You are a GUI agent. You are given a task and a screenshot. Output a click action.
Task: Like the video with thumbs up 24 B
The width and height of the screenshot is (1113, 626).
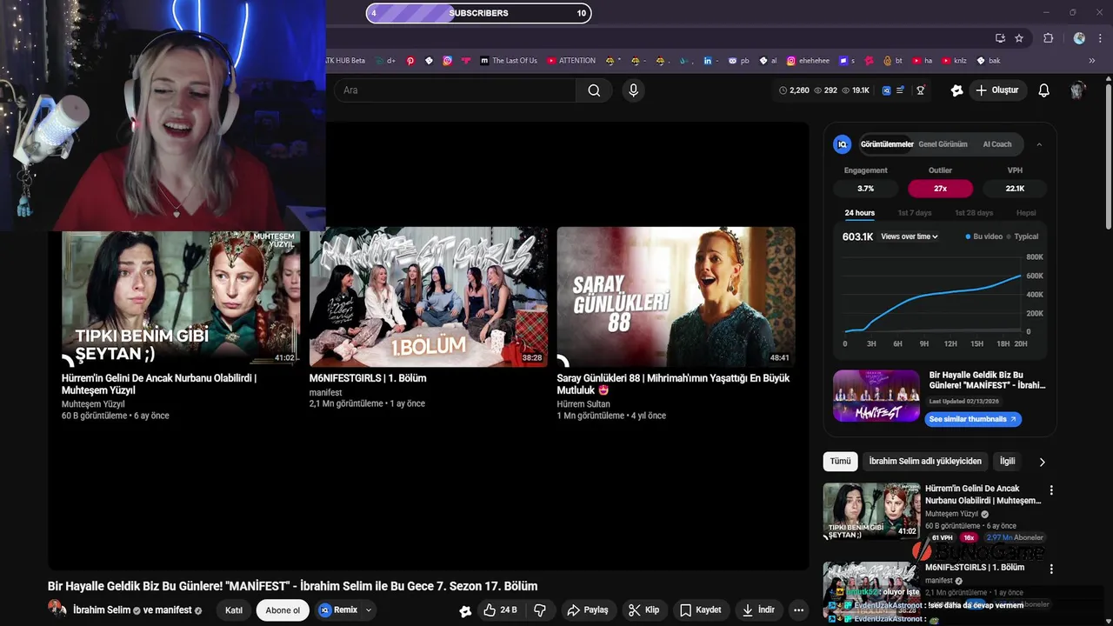point(500,610)
